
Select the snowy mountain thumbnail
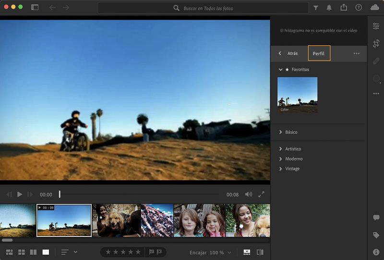(157, 220)
